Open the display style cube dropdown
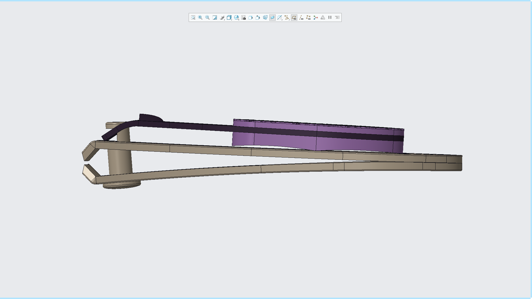Image resolution: width=532 pixels, height=299 pixels. coord(229,17)
